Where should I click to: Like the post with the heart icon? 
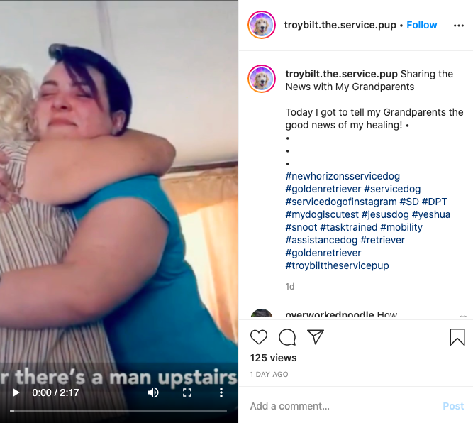pyautogui.click(x=259, y=337)
